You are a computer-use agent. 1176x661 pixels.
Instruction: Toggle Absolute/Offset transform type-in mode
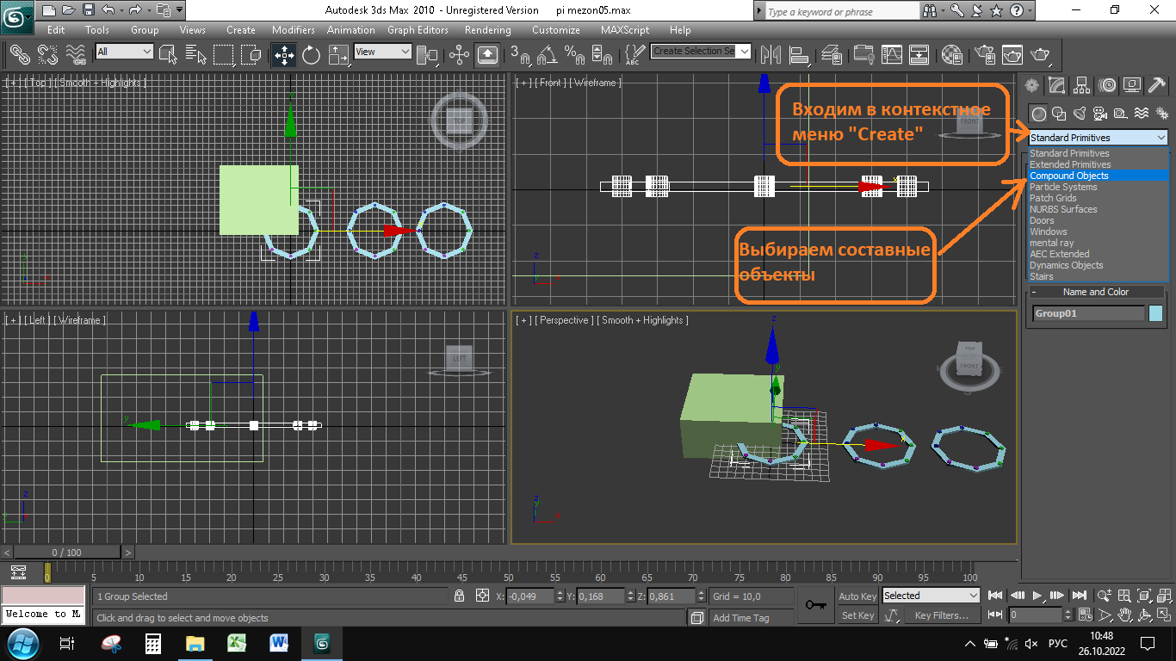tap(482, 596)
